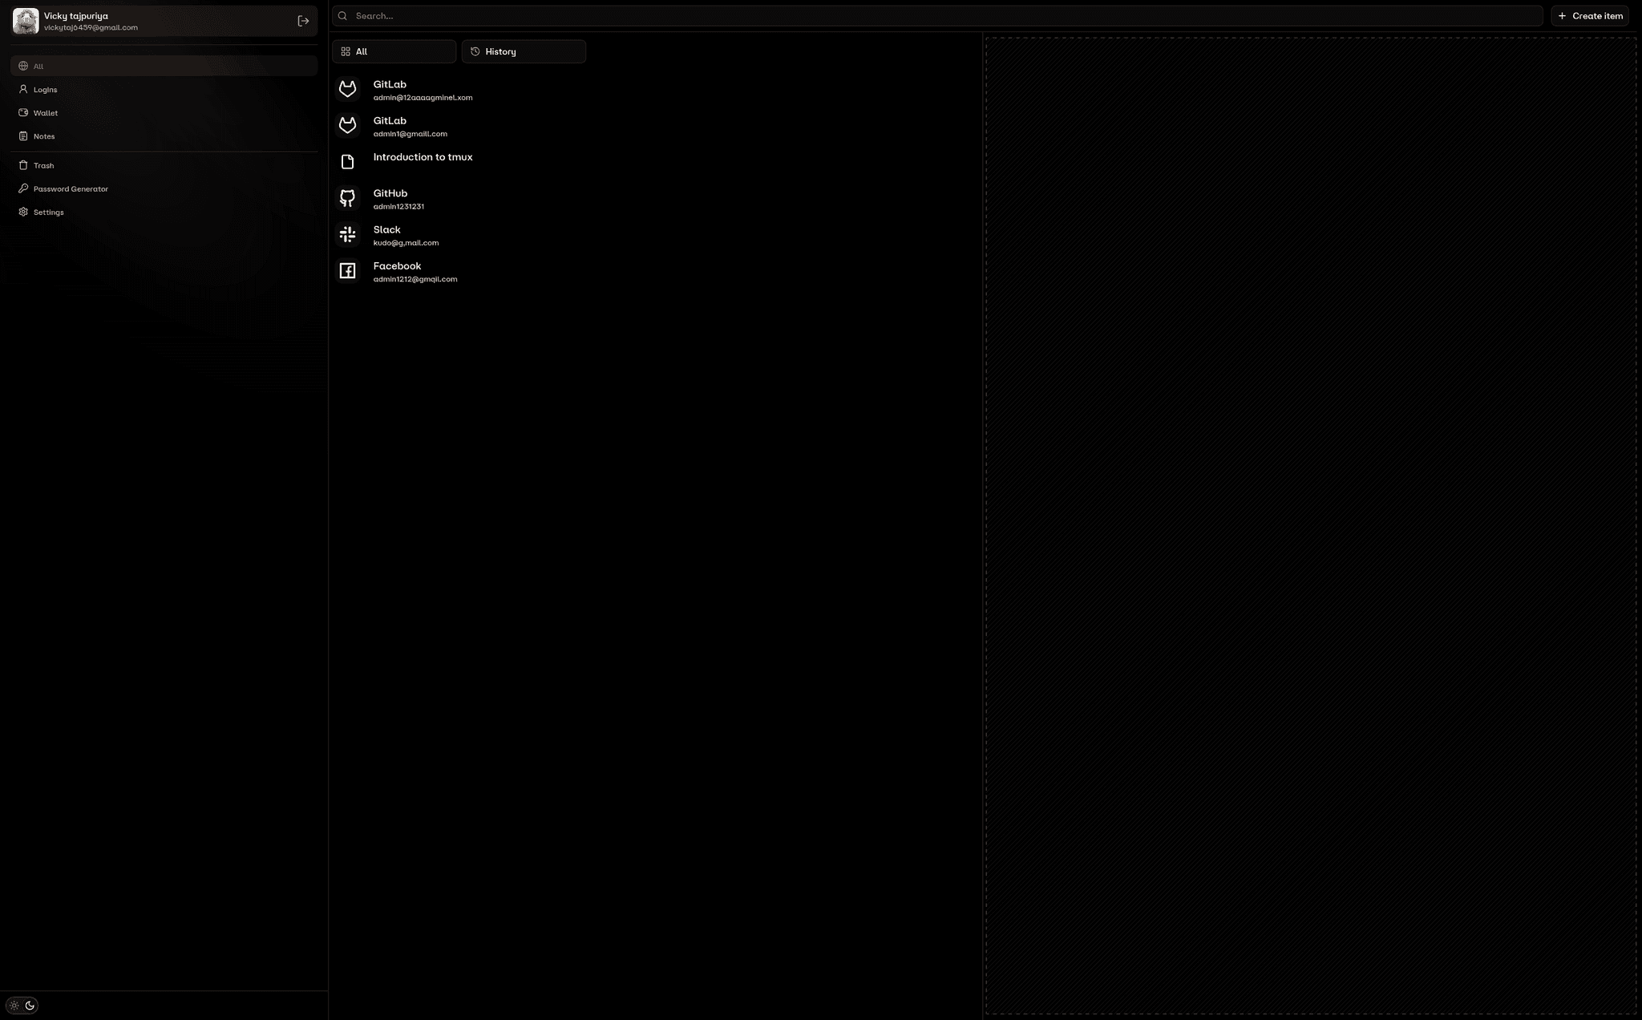Screen dimensions: 1642x1020
Task: Click the logout icon next to the profile
Action: [x=303, y=22]
